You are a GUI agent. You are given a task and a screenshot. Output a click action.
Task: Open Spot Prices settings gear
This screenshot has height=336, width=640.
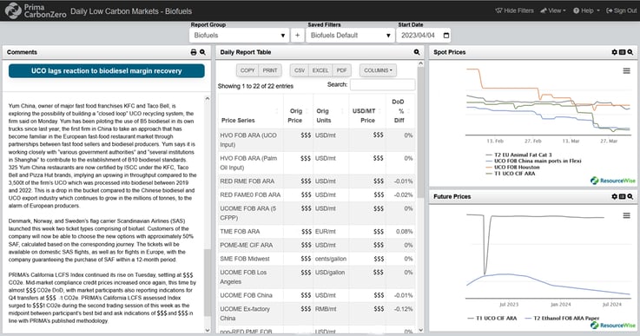coord(614,52)
